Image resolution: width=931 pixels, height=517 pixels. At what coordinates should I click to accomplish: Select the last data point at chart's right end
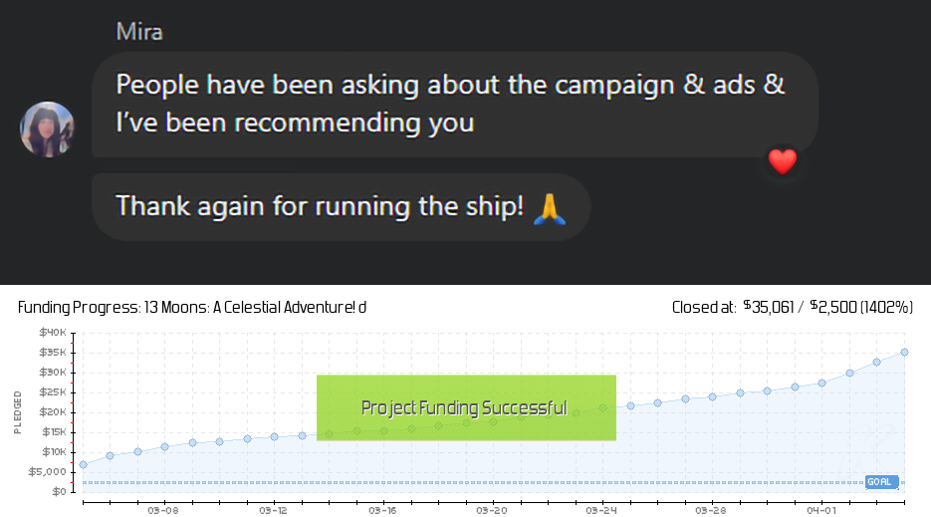[904, 352]
